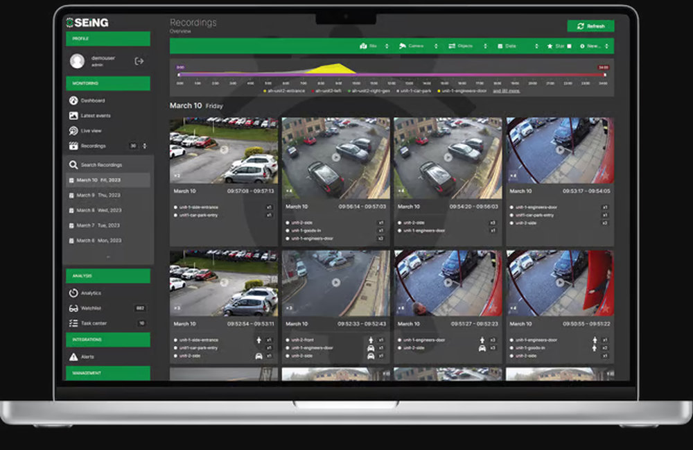Open the Objects filter dropdown

(468, 46)
